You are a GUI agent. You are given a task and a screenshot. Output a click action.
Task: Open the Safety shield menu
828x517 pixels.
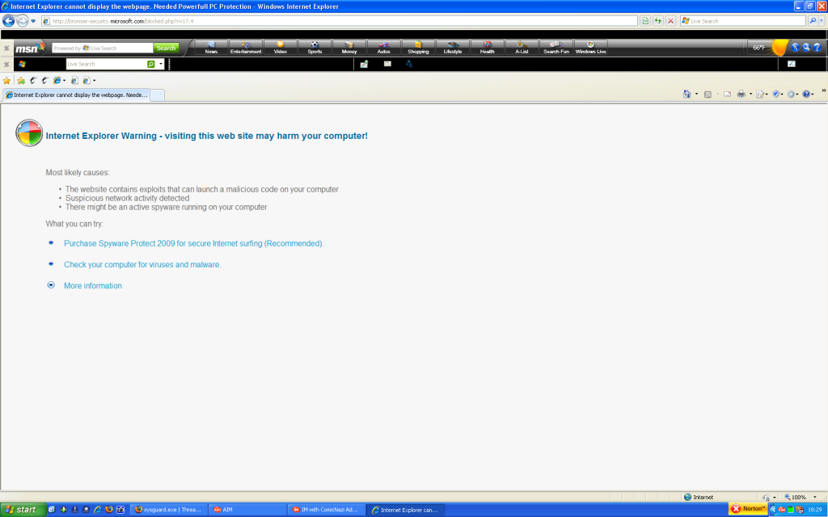click(778, 94)
